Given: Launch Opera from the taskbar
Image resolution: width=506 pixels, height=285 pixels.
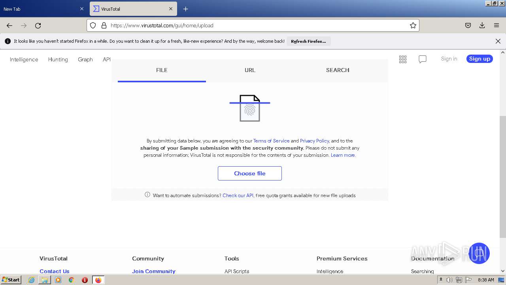Looking at the screenshot, I should pyautogui.click(x=85, y=280).
